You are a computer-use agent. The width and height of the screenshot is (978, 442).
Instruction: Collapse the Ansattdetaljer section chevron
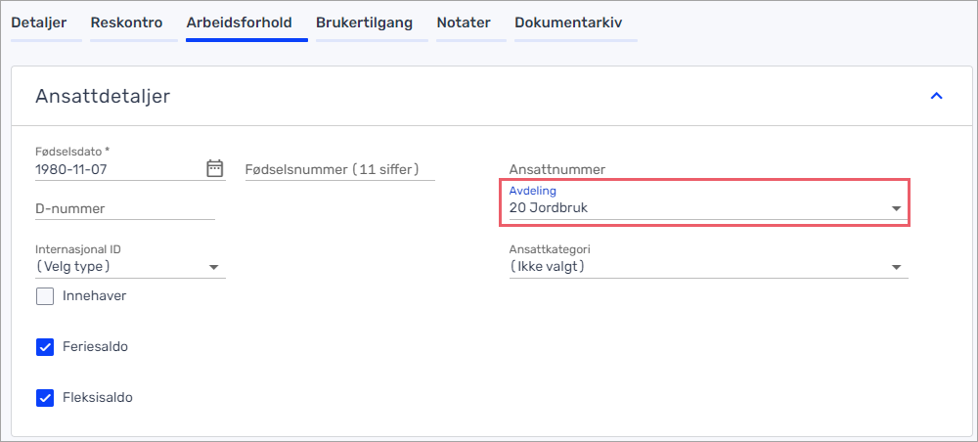tap(936, 96)
